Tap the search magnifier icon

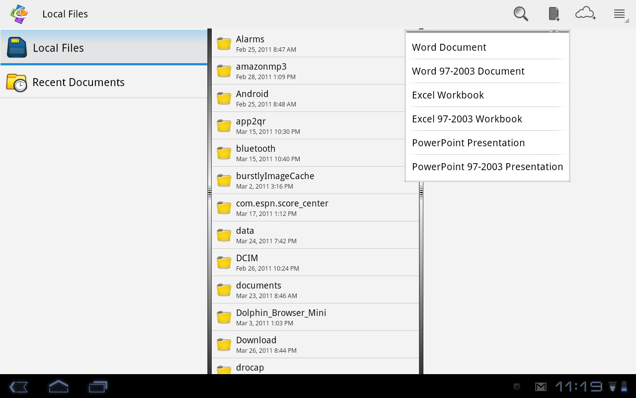[520, 14]
